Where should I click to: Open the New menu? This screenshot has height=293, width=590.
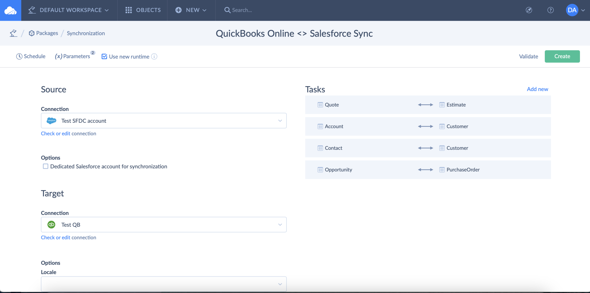[191, 10]
